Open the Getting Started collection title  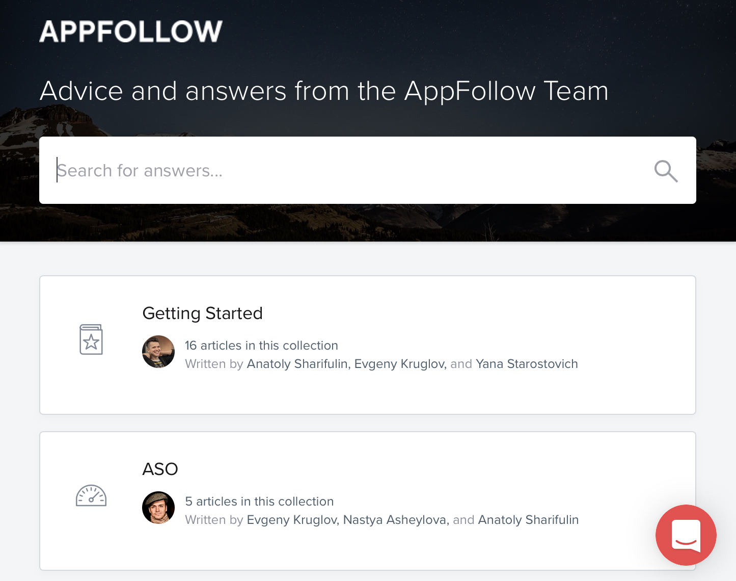pyautogui.click(x=202, y=313)
